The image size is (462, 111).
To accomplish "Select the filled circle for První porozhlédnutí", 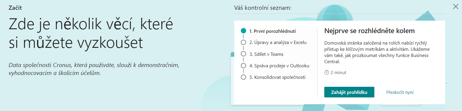I will (243, 31).
